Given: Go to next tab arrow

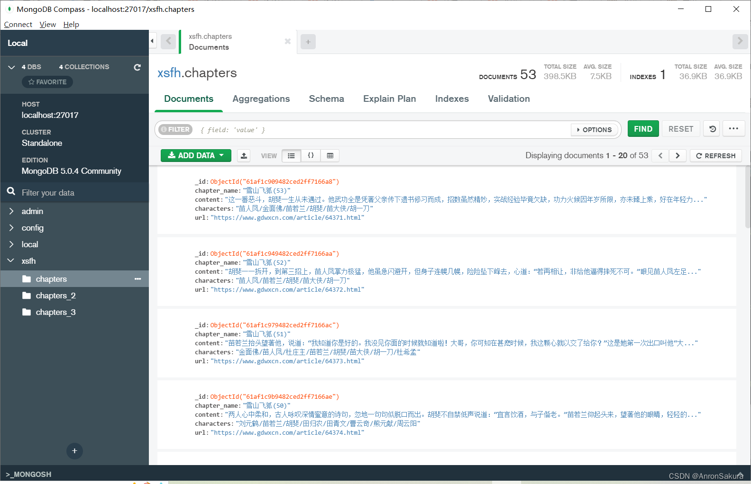Looking at the screenshot, I should point(740,41).
